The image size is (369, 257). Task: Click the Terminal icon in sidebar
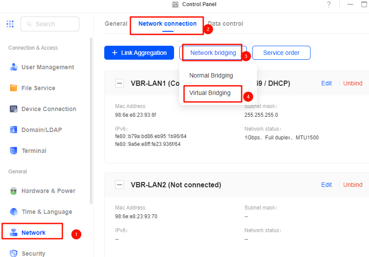click(x=14, y=151)
